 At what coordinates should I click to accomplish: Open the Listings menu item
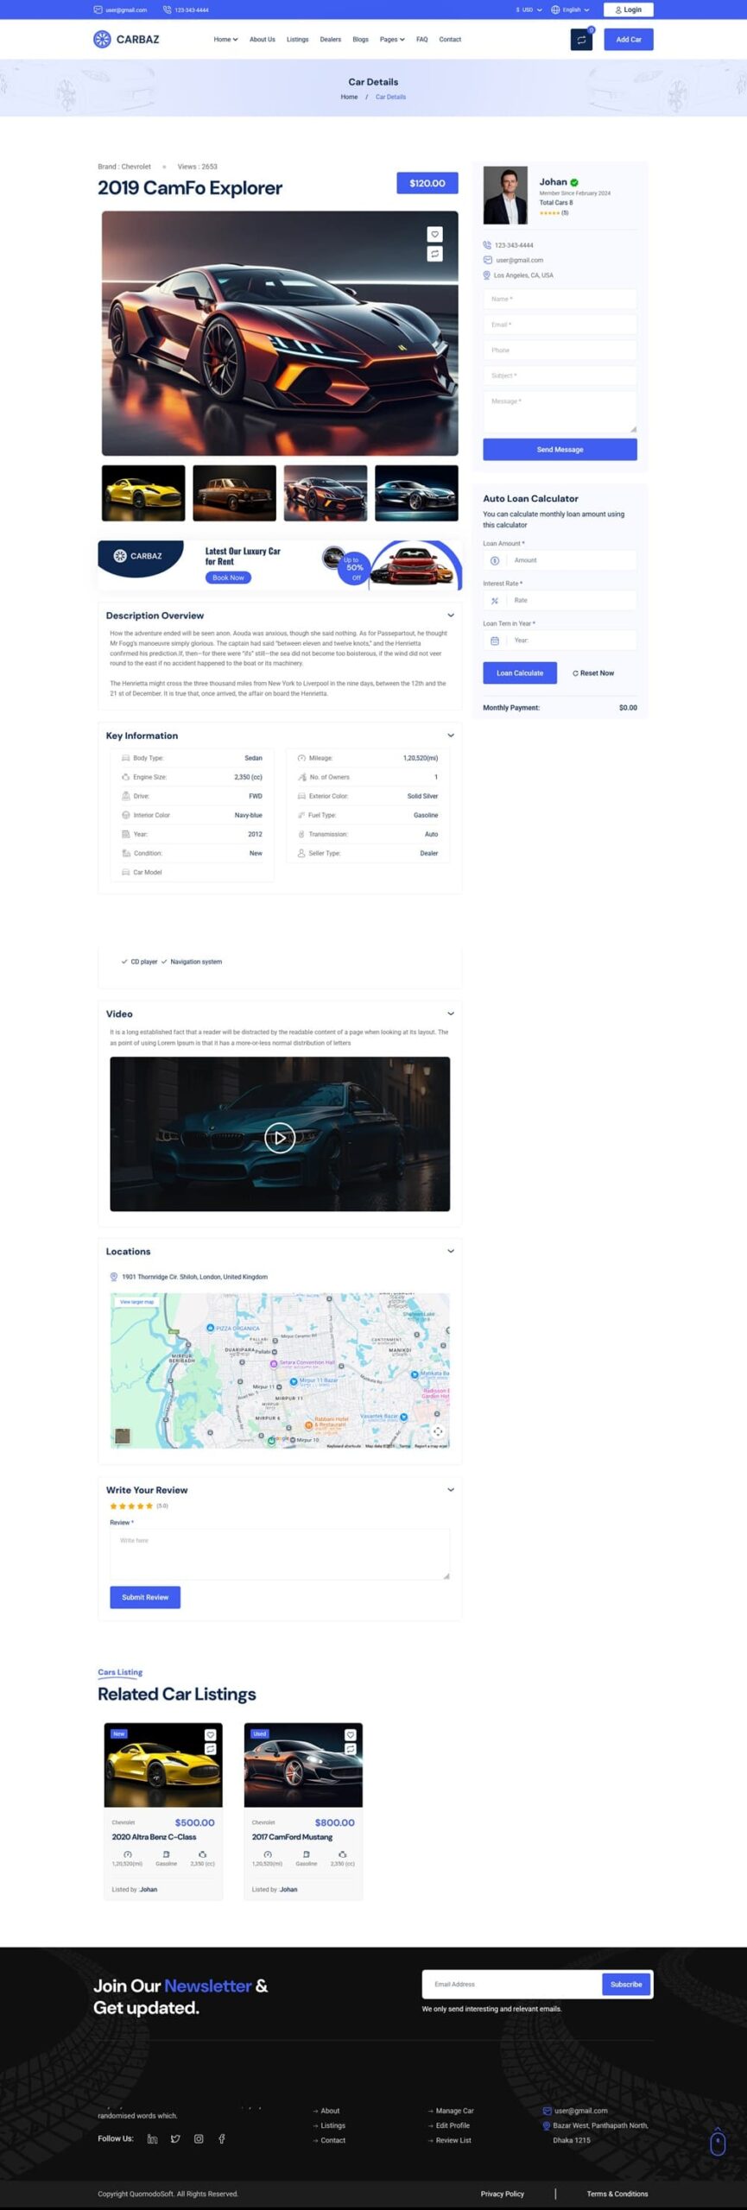297,40
